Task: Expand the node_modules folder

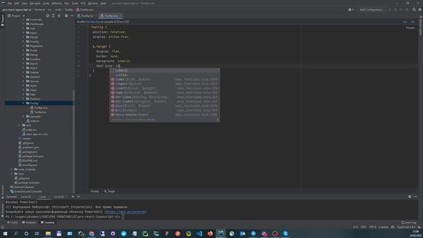Action: pos(12,169)
